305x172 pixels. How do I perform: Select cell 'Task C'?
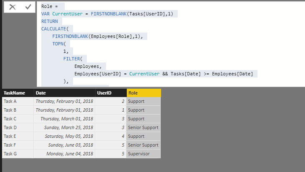[18, 119]
